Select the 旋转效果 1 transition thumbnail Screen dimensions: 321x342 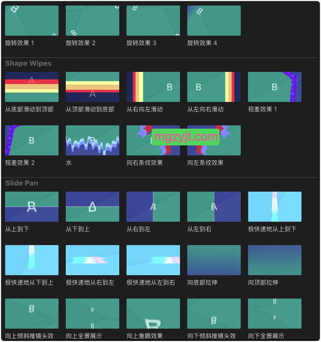32,21
